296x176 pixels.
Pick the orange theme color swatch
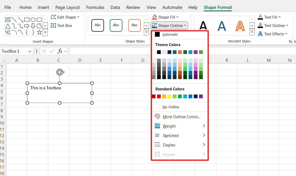click(x=180, y=52)
